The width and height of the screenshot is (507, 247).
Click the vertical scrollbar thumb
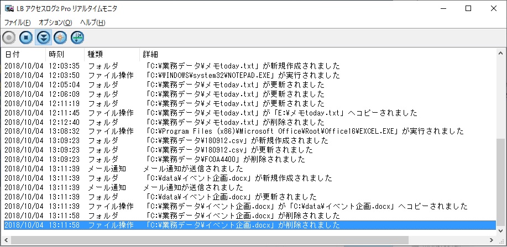click(x=500, y=182)
